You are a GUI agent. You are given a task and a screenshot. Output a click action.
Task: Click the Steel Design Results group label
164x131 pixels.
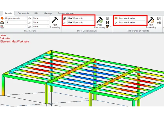(x=87, y=31)
